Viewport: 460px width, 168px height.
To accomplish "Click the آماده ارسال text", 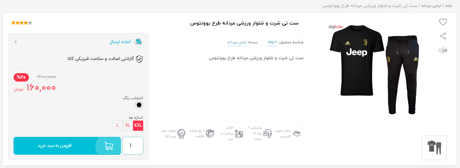I will 120,42.
